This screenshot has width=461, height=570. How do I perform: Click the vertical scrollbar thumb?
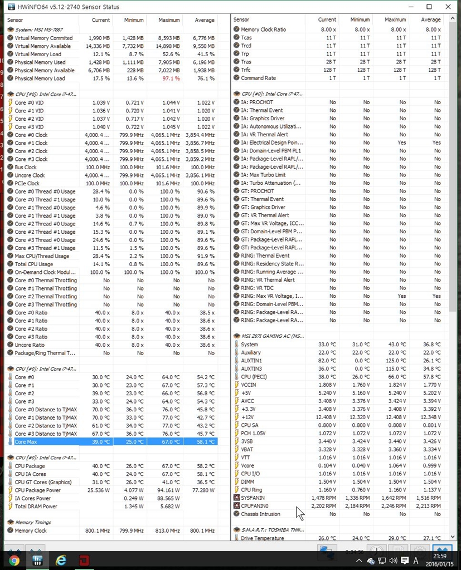tap(453, 167)
